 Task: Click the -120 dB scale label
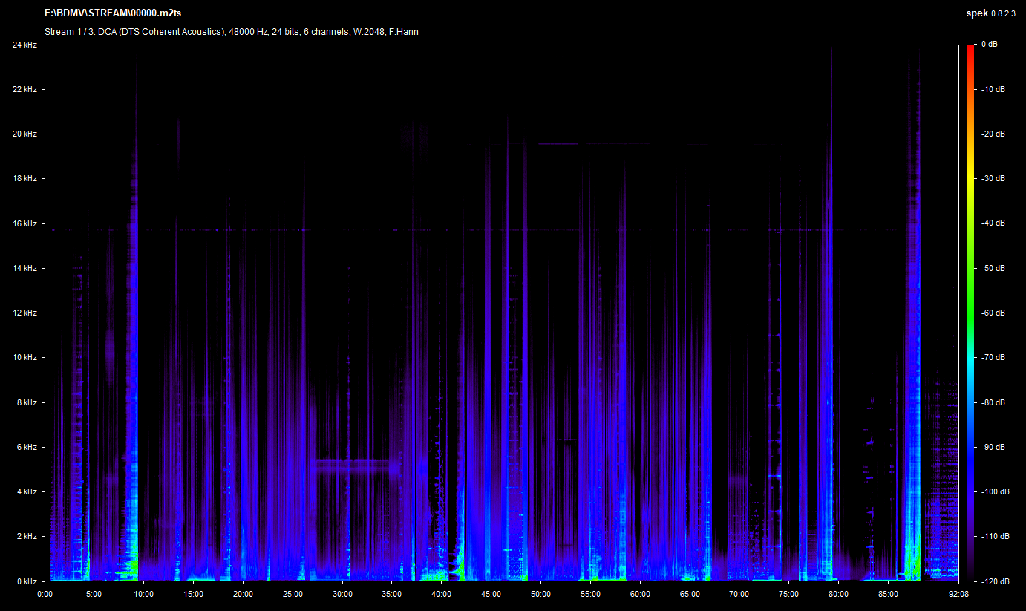tap(995, 581)
